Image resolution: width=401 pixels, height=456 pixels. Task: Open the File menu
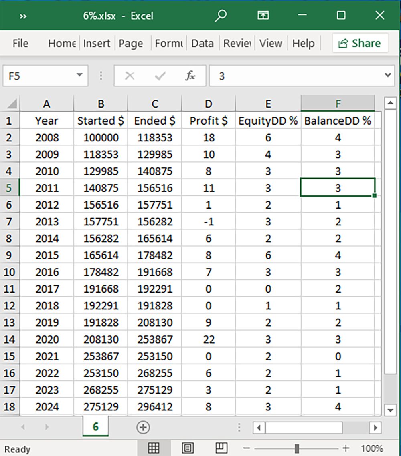(x=20, y=43)
